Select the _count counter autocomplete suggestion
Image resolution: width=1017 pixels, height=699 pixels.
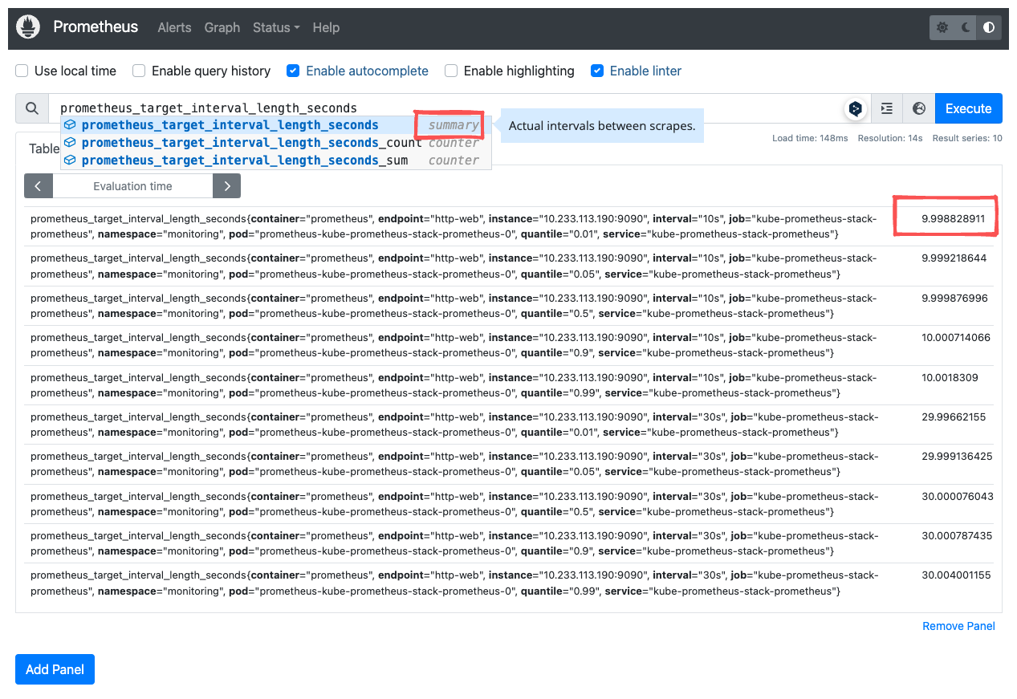point(276,143)
